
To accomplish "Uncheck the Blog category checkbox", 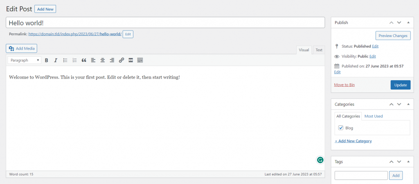I will pos(341,128).
